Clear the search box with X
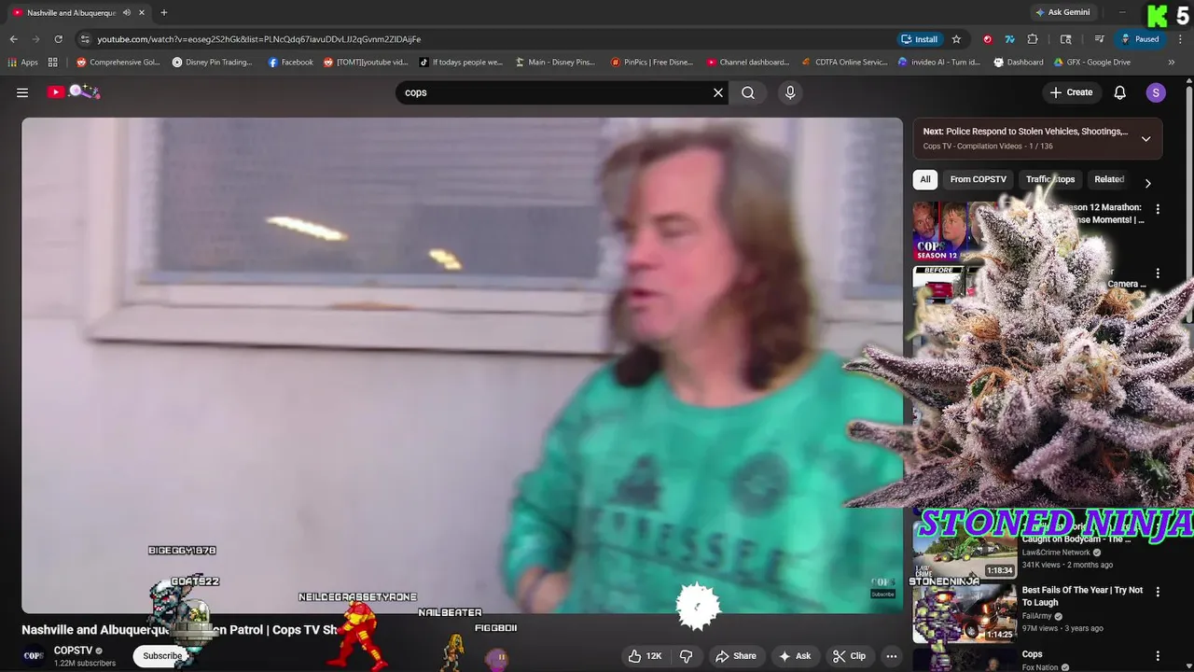This screenshot has height=672, width=1194. pyautogui.click(x=718, y=92)
